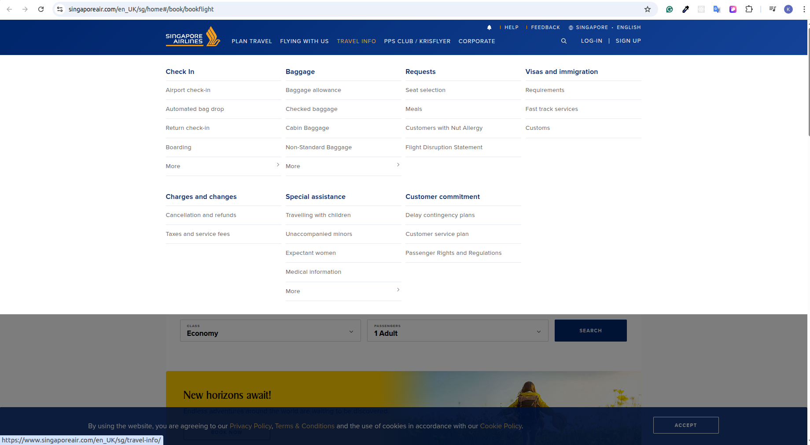The width and height of the screenshot is (810, 445).
Task: Click the Singapore Airlines logo
Action: click(x=193, y=37)
